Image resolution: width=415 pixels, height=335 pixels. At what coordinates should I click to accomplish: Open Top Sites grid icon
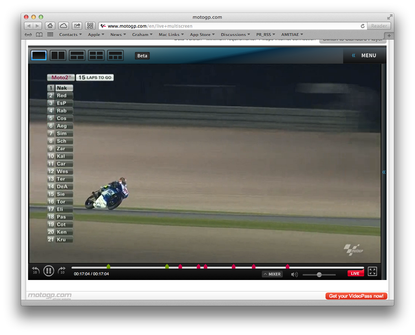pyautogui.click(x=50, y=35)
